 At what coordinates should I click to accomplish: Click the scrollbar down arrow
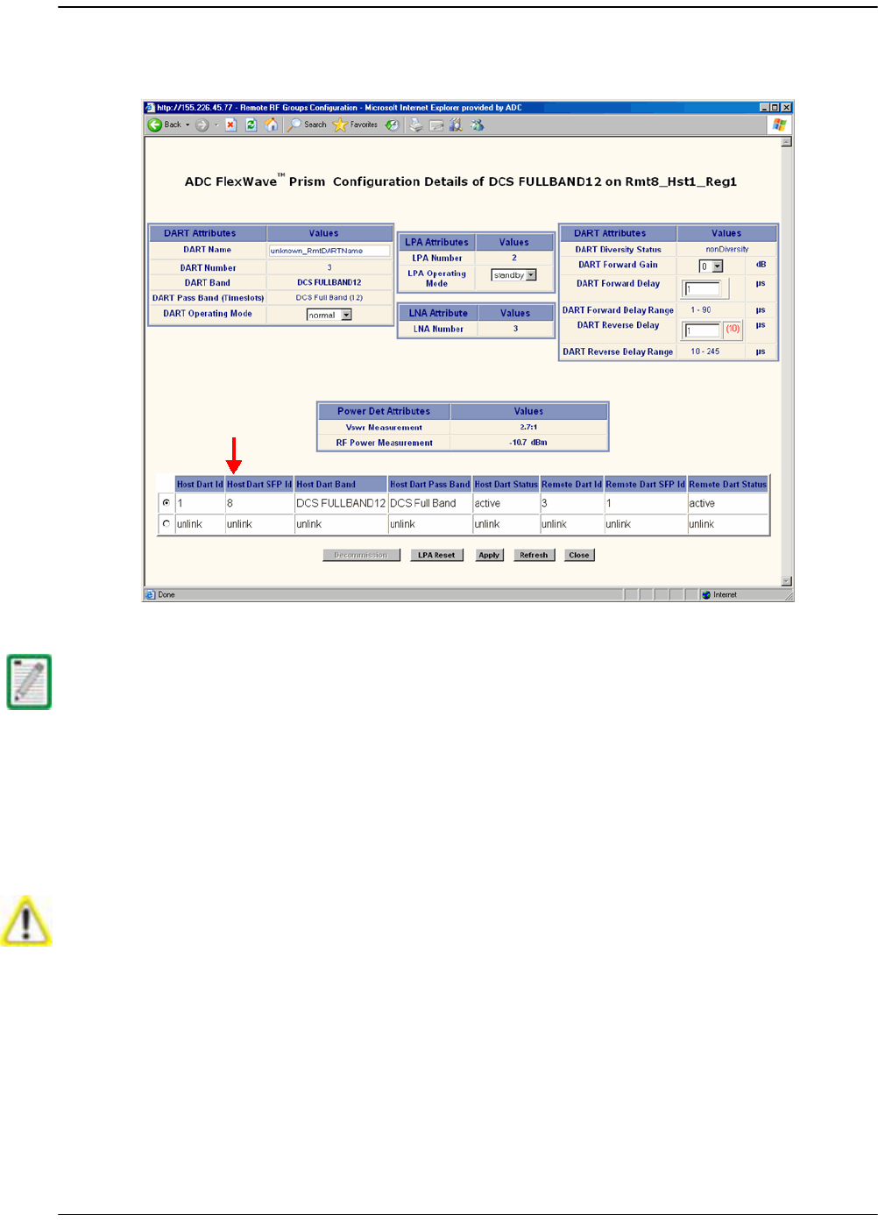pyautogui.click(x=786, y=580)
